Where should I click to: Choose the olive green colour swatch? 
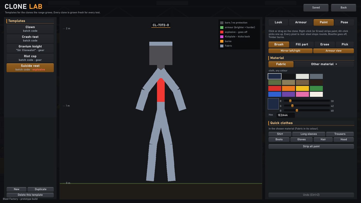click(x=275, y=83)
